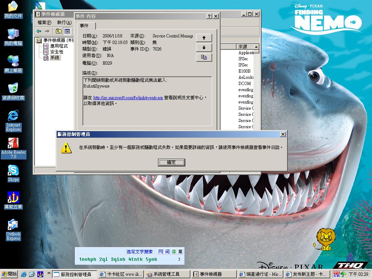Click scroll-up arrow in the event list

pyautogui.click(x=256, y=46)
